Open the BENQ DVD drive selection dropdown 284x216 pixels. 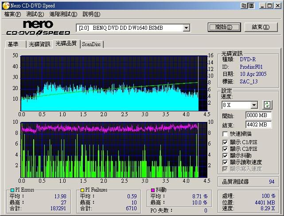coord(186,28)
